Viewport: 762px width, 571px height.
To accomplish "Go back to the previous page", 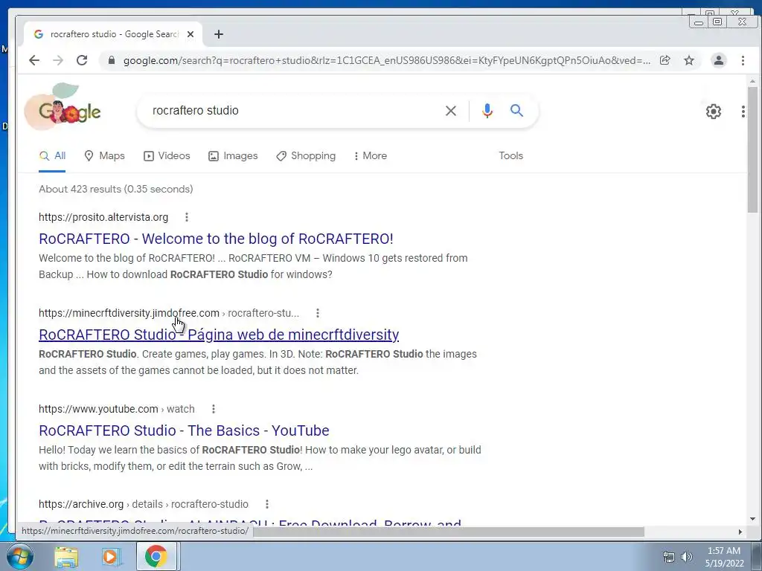I will point(34,60).
